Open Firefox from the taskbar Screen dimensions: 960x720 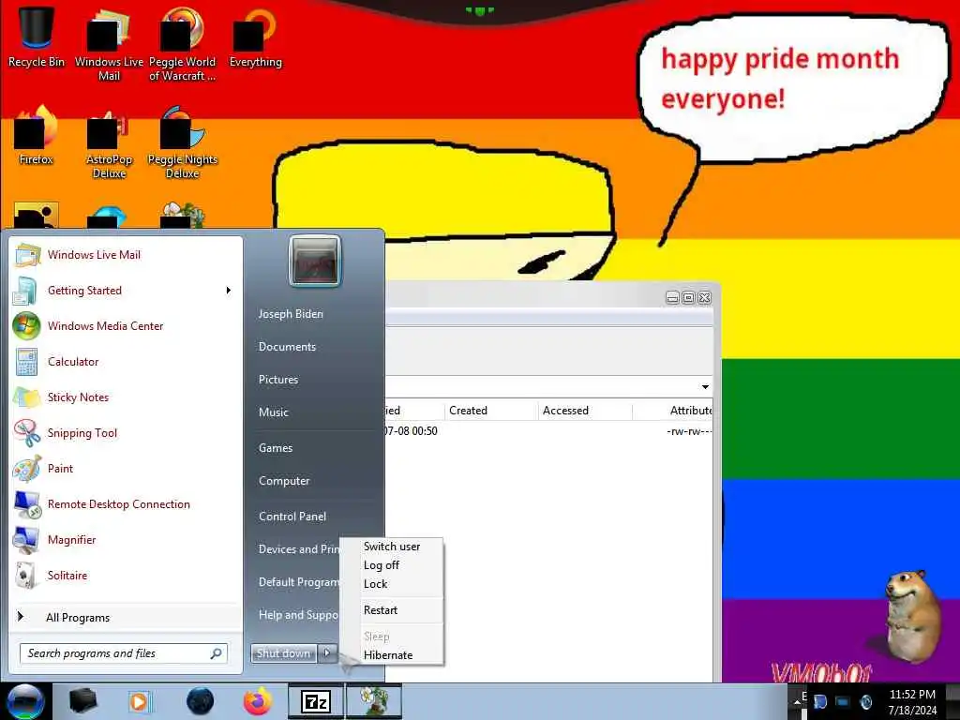pyautogui.click(x=258, y=701)
